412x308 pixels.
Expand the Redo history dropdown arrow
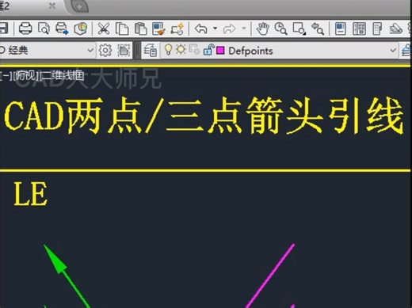point(244,28)
